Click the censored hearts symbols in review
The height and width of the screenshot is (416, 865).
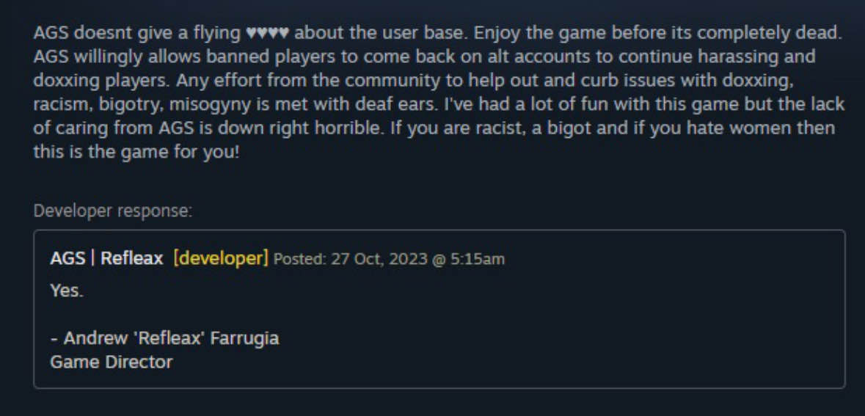click(x=267, y=33)
